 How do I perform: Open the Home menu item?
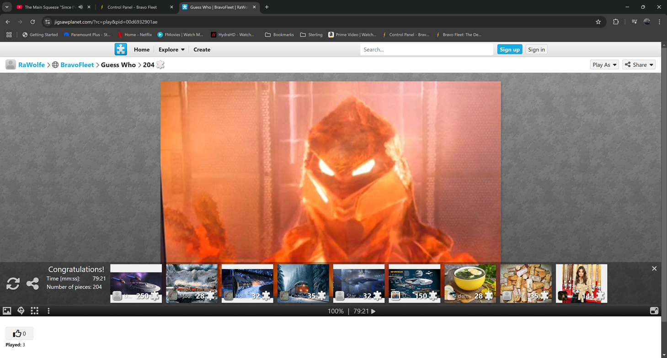(x=142, y=49)
